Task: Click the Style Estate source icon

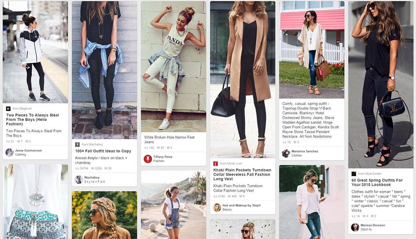Action: (x=354, y=174)
